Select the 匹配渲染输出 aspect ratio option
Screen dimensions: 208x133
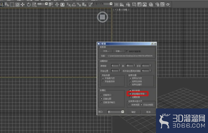102,102
